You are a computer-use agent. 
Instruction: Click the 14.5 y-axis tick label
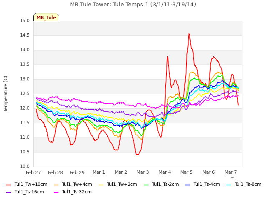(25, 35)
